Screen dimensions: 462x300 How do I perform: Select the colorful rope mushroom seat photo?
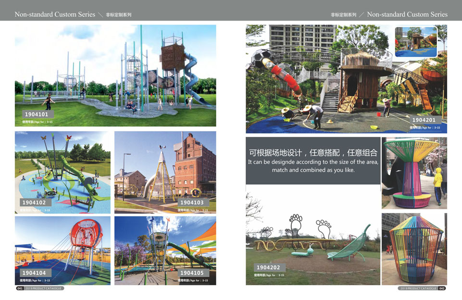(414, 173)
